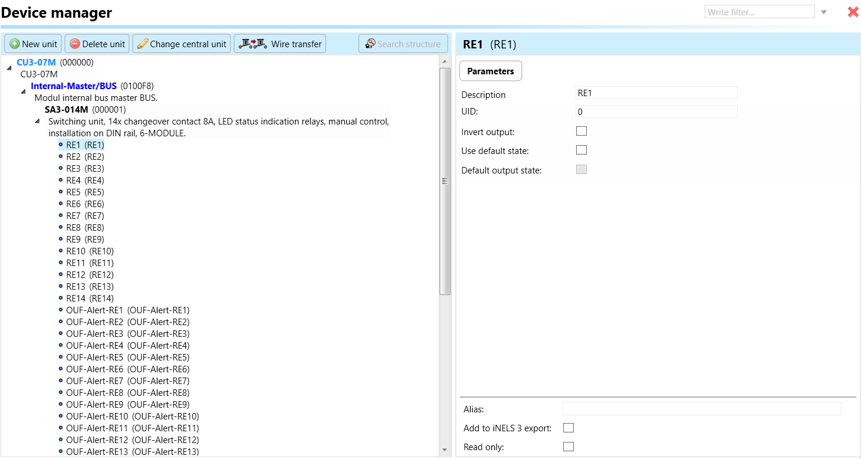Click the Alias input field

[701, 409]
